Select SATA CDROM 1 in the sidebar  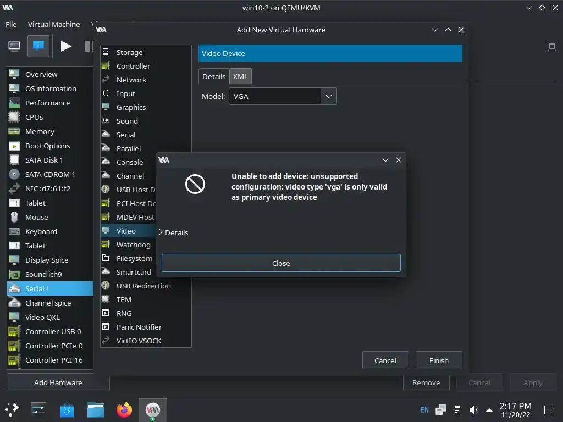[x=50, y=174]
